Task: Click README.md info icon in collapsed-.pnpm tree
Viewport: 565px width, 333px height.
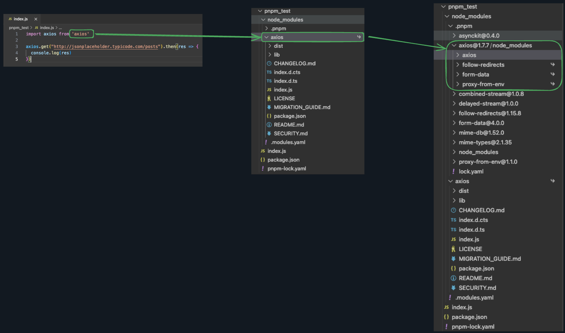Action: point(269,125)
